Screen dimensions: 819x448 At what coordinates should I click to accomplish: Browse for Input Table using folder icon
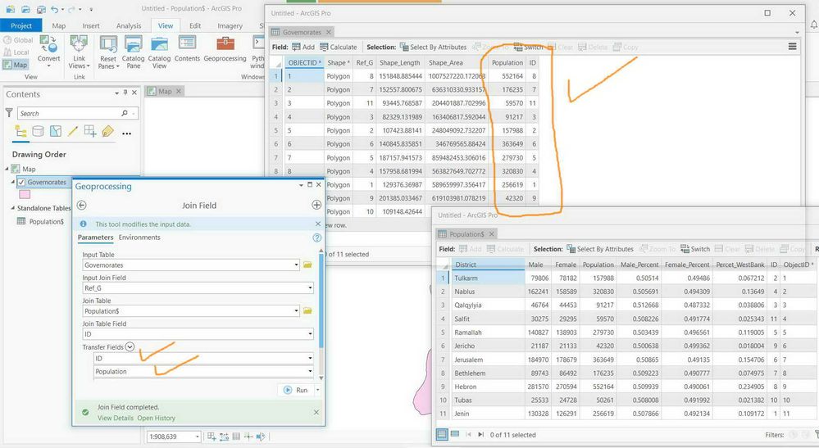307,265
